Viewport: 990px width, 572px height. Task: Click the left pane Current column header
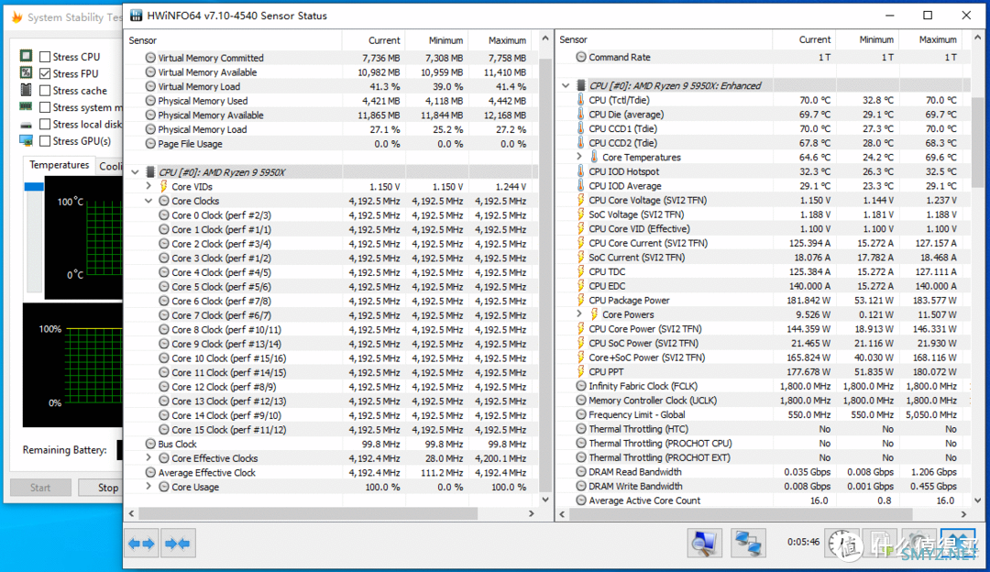[x=373, y=40]
